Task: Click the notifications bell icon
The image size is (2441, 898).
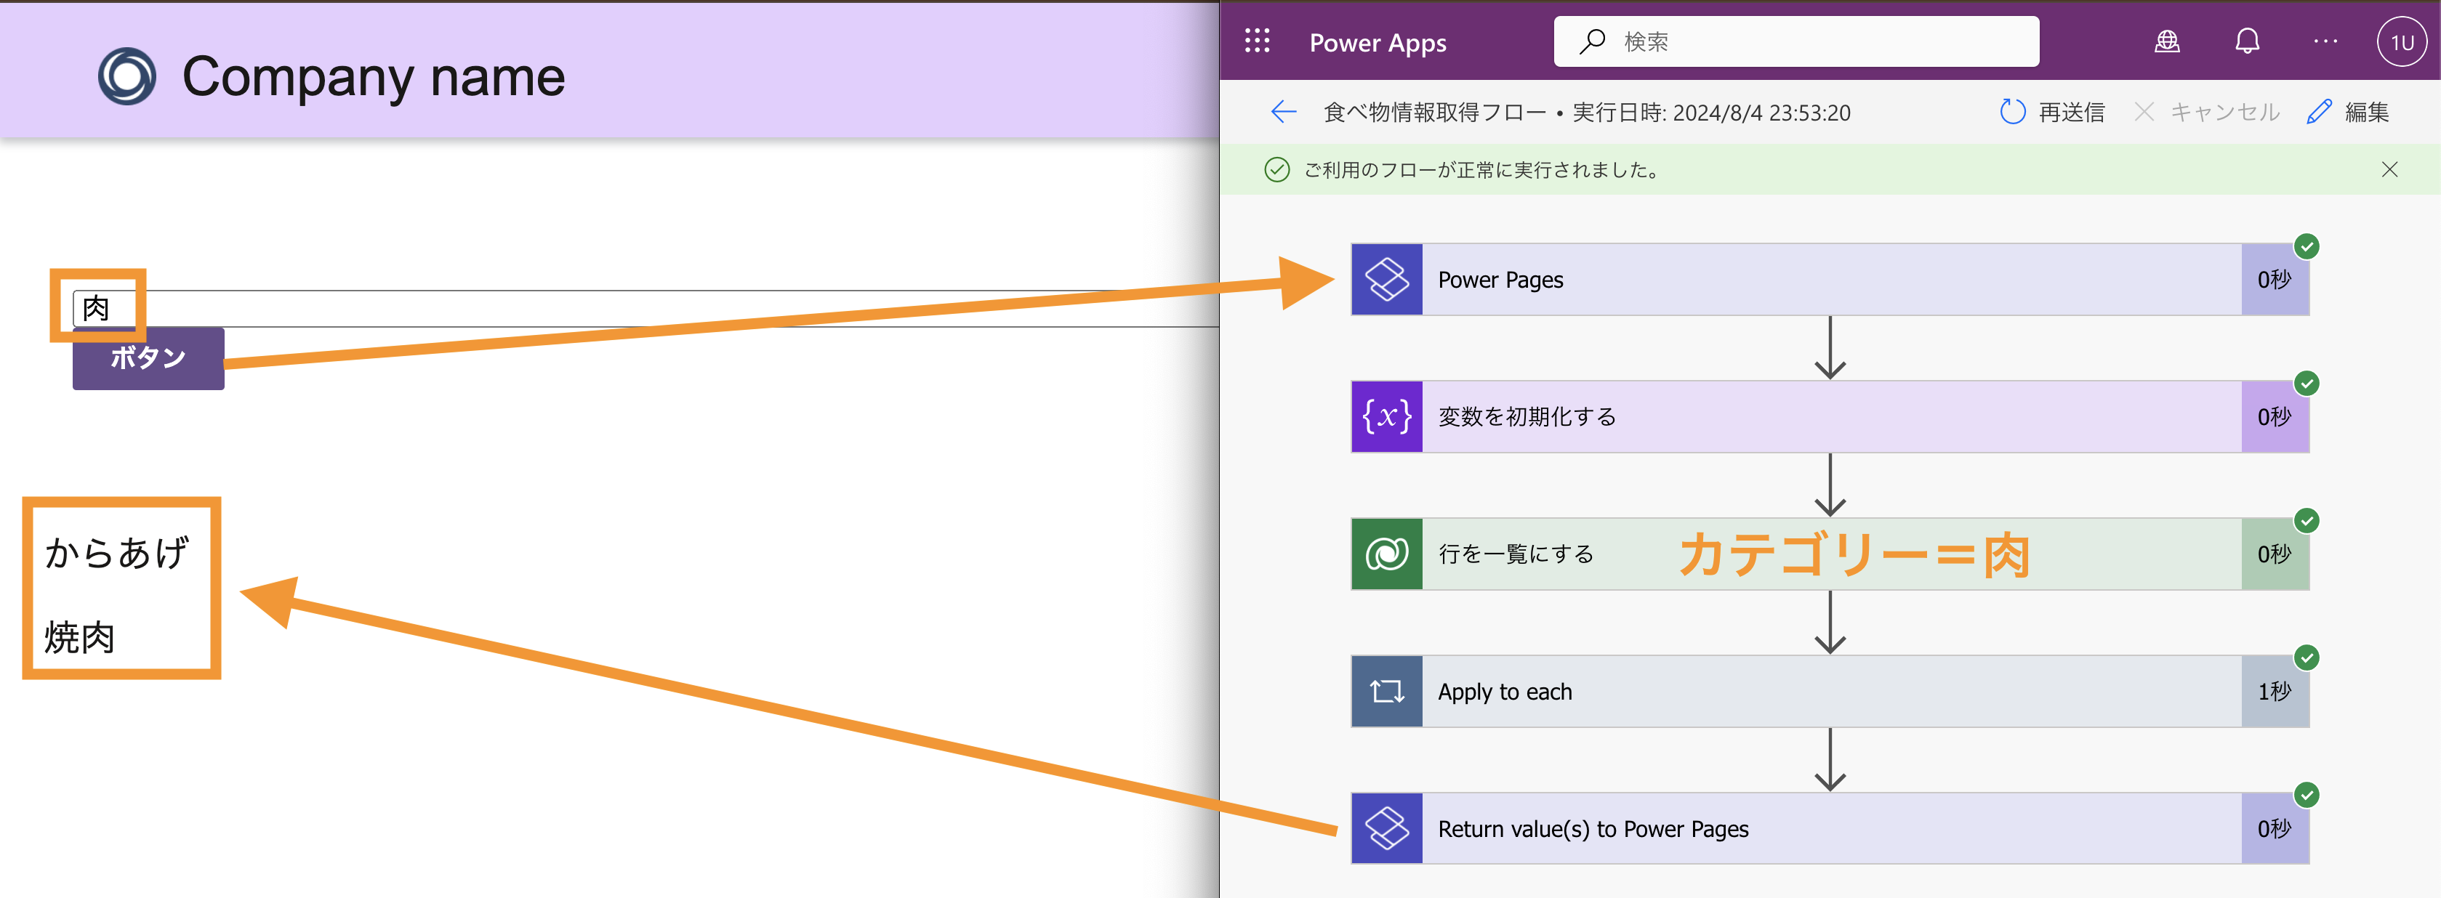Action: click(2247, 41)
